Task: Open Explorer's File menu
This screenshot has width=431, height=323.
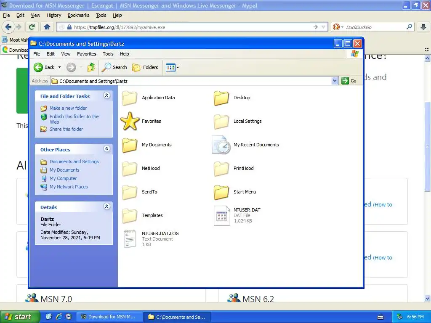Action: pos(37,54)
